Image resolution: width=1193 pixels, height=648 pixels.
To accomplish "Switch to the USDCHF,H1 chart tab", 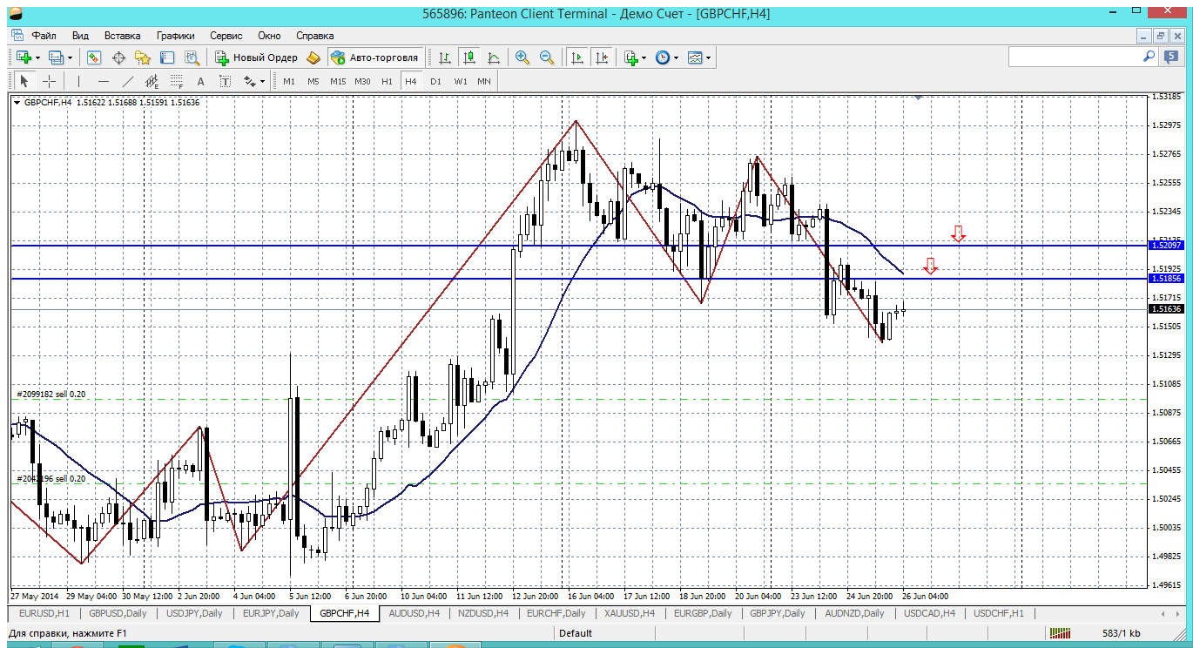I will [x=999, y=613].
